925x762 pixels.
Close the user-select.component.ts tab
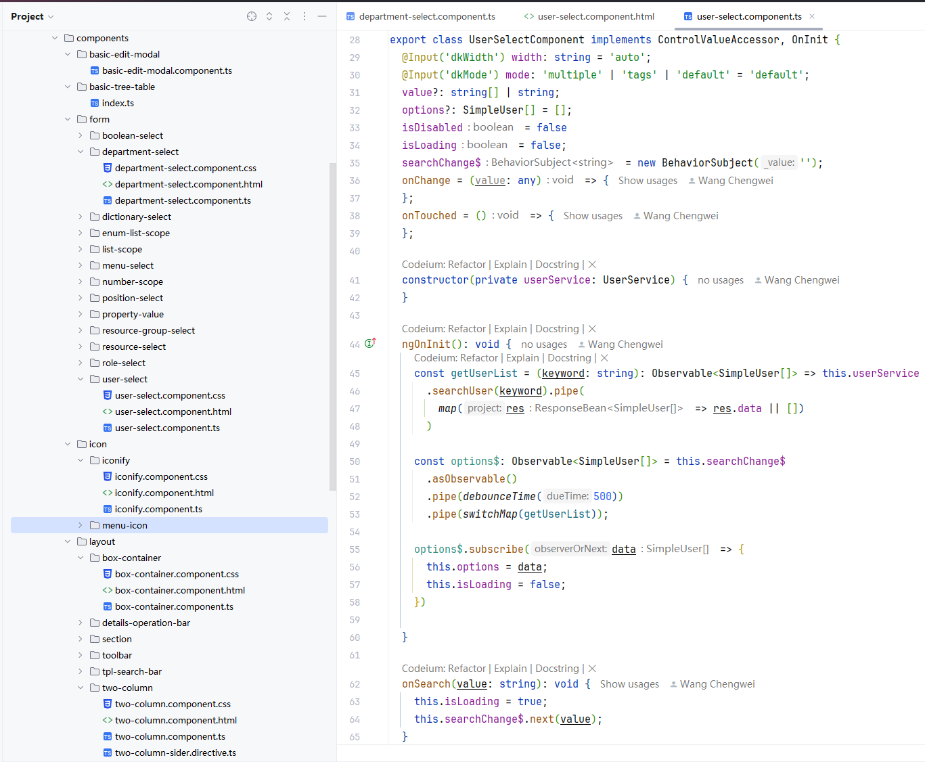812,16
